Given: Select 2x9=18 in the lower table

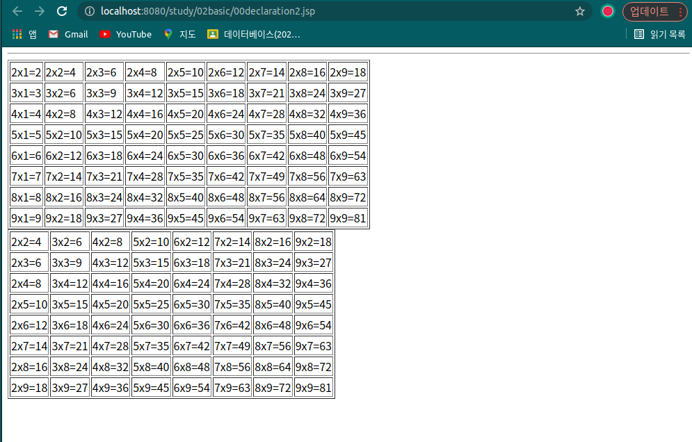Looking at the screenshot, I should [29, 388].
